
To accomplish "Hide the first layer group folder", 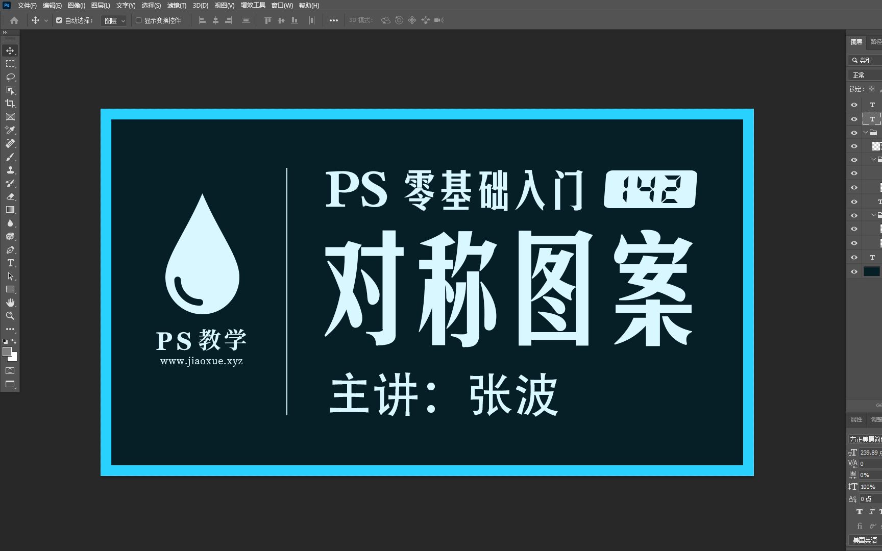I will tap(854, 133).
